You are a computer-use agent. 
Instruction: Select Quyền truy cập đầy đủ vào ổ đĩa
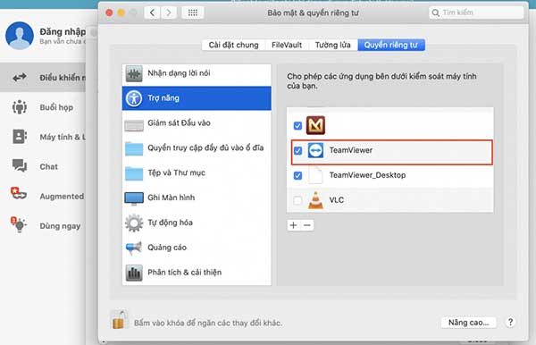point(197,148)
